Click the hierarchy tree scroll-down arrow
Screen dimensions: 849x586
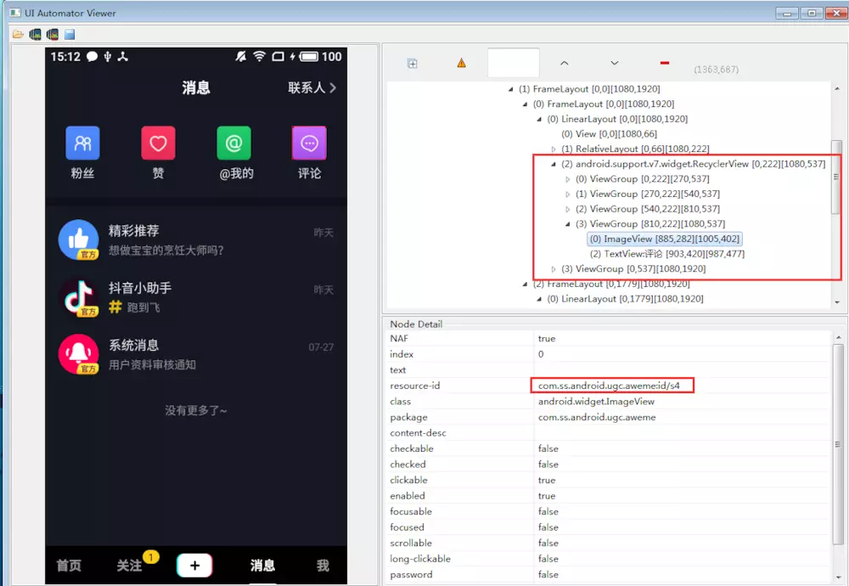coord(837,302)
